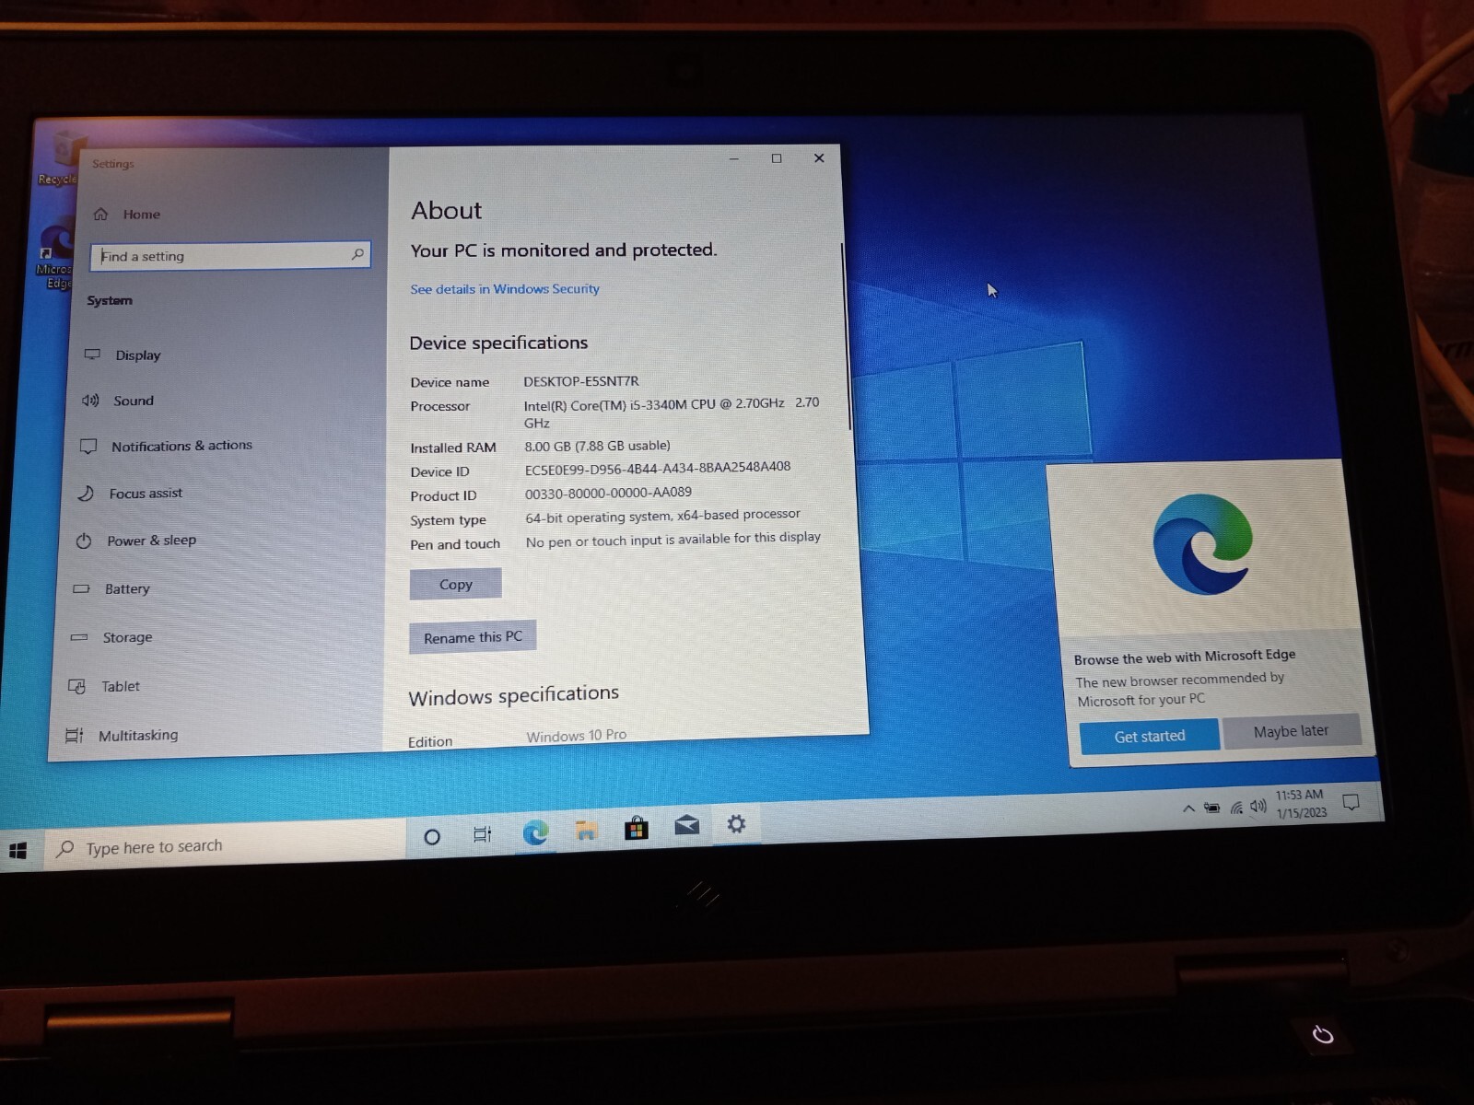This screenshot has height=1105, width=1474.
Task: Click the Settings window scrollbar
Action: click(x=848, y=336)
